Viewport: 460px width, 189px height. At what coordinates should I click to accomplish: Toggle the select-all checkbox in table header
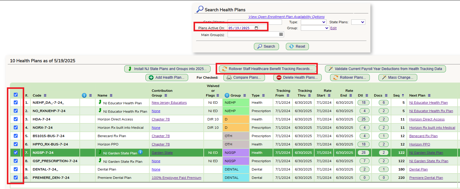point(16,94)
